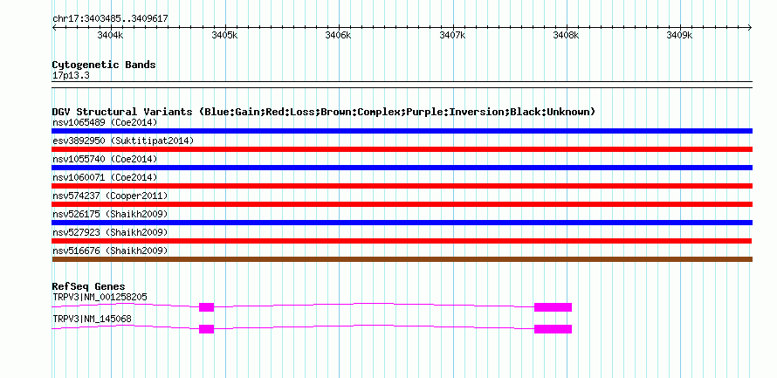Click the 3408k ruler tick label

566,36
